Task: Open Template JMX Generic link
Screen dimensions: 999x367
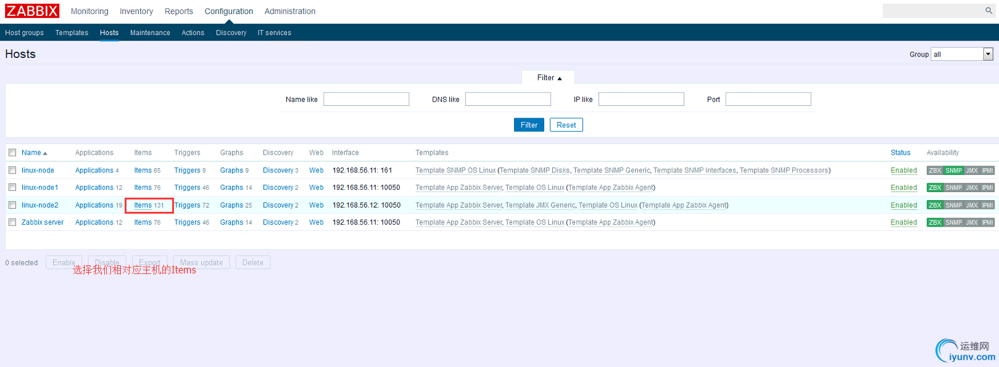Action: [x=540, y=205]
